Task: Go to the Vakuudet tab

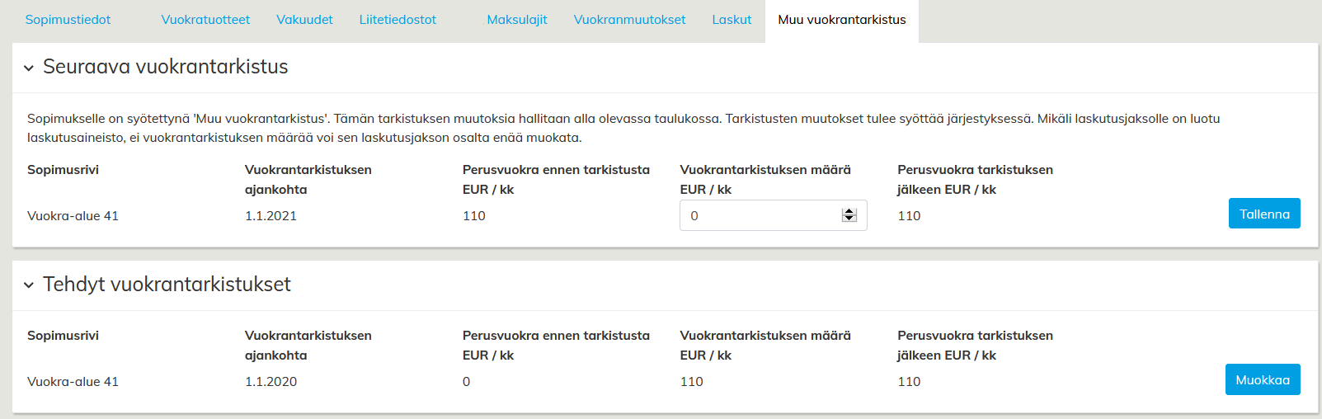Action: point(304,20)
